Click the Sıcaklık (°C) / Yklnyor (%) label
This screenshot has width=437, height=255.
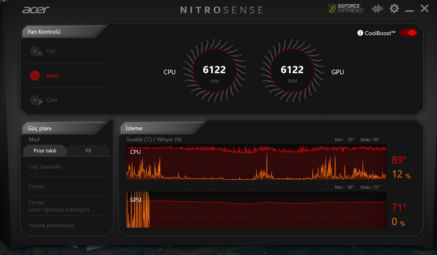click(x=154, y=139)
